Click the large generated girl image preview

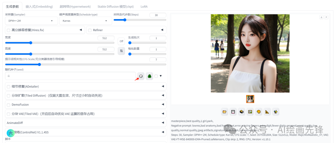point(250,54)
